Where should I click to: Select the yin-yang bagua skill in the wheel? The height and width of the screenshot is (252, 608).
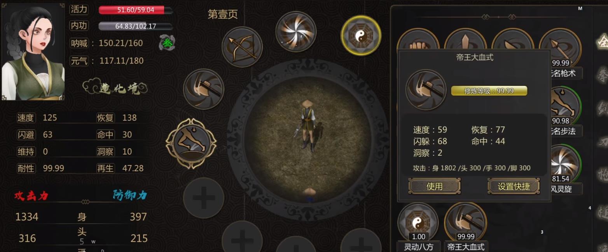(361, 35)
